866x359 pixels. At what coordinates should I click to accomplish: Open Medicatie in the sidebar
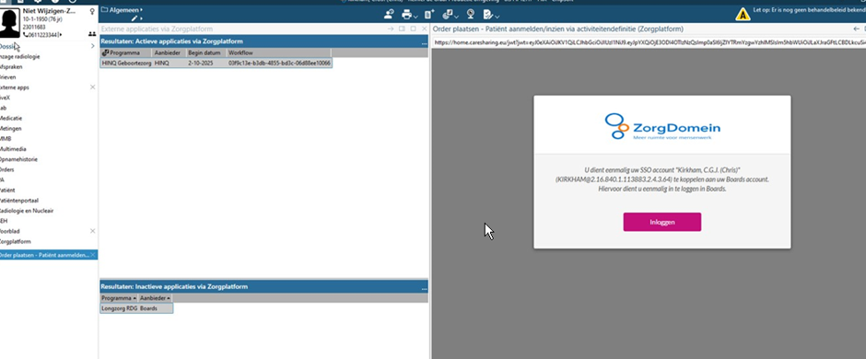pos(11,118)
